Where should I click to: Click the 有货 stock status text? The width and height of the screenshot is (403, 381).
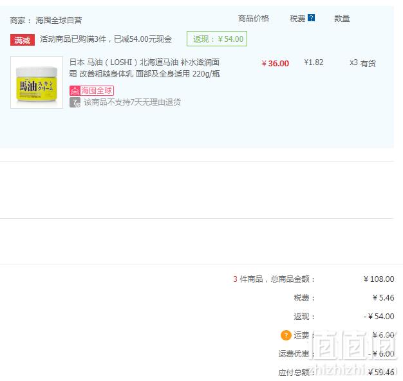(x=368, y=63)
